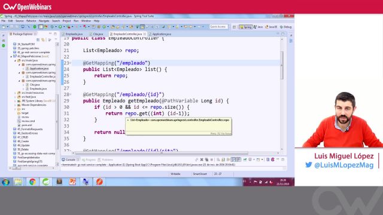The width and height of the screenshot is (383, 215).
Task: Open the Navigate menu
Action: point(44,21)
